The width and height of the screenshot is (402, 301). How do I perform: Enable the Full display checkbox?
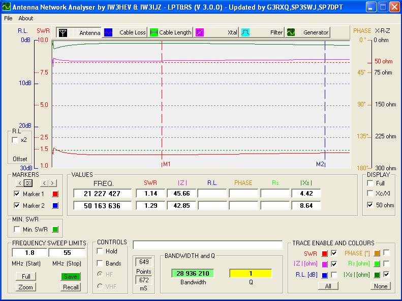pyautogui.click(x=370, y=183)
